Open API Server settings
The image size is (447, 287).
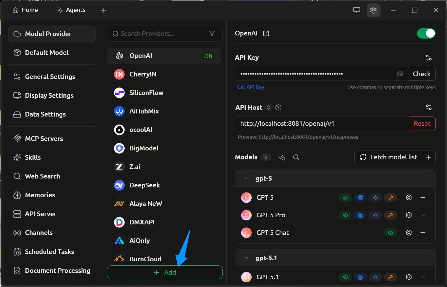(52, 214)
